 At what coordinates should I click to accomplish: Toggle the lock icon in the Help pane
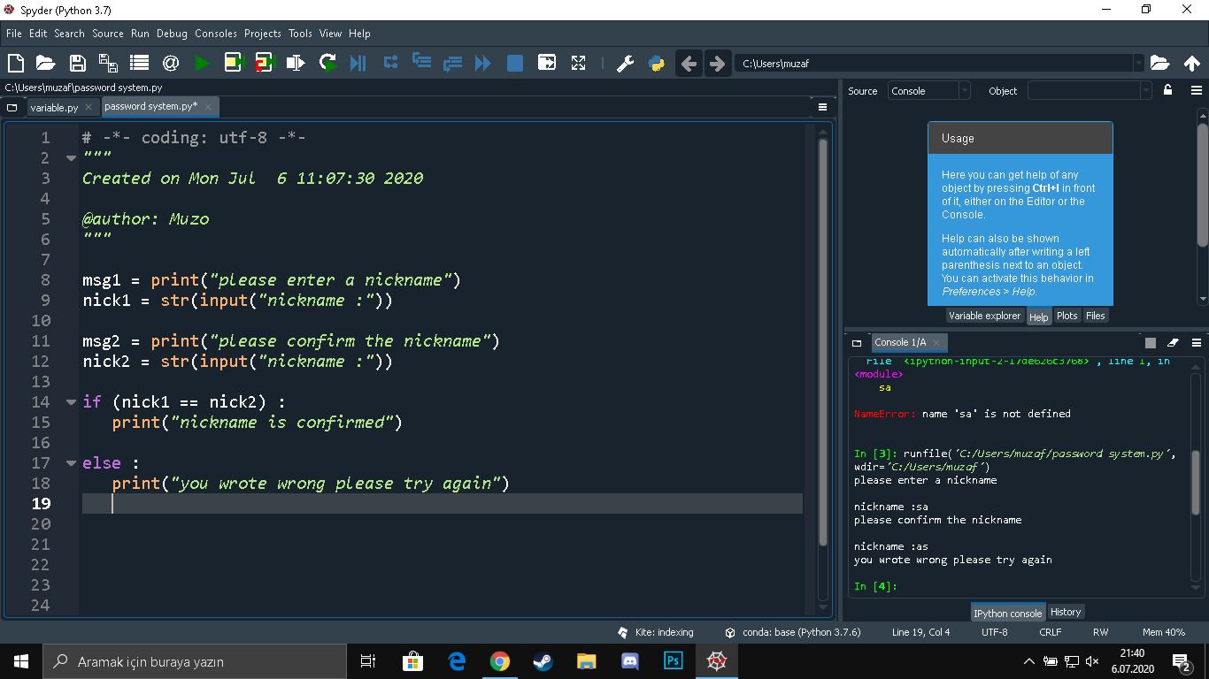(x=1167, y=90)
